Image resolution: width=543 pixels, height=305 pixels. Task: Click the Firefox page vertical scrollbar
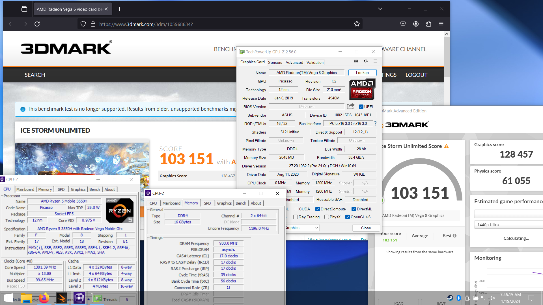tap(447, 56)
